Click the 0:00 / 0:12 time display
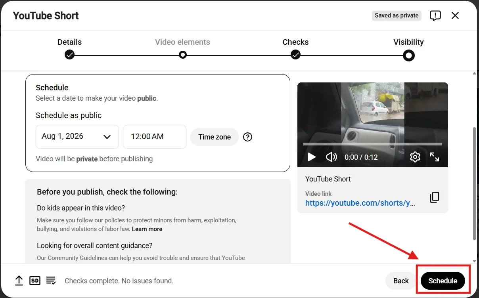 pyautogui.click(x=361, y=157)
